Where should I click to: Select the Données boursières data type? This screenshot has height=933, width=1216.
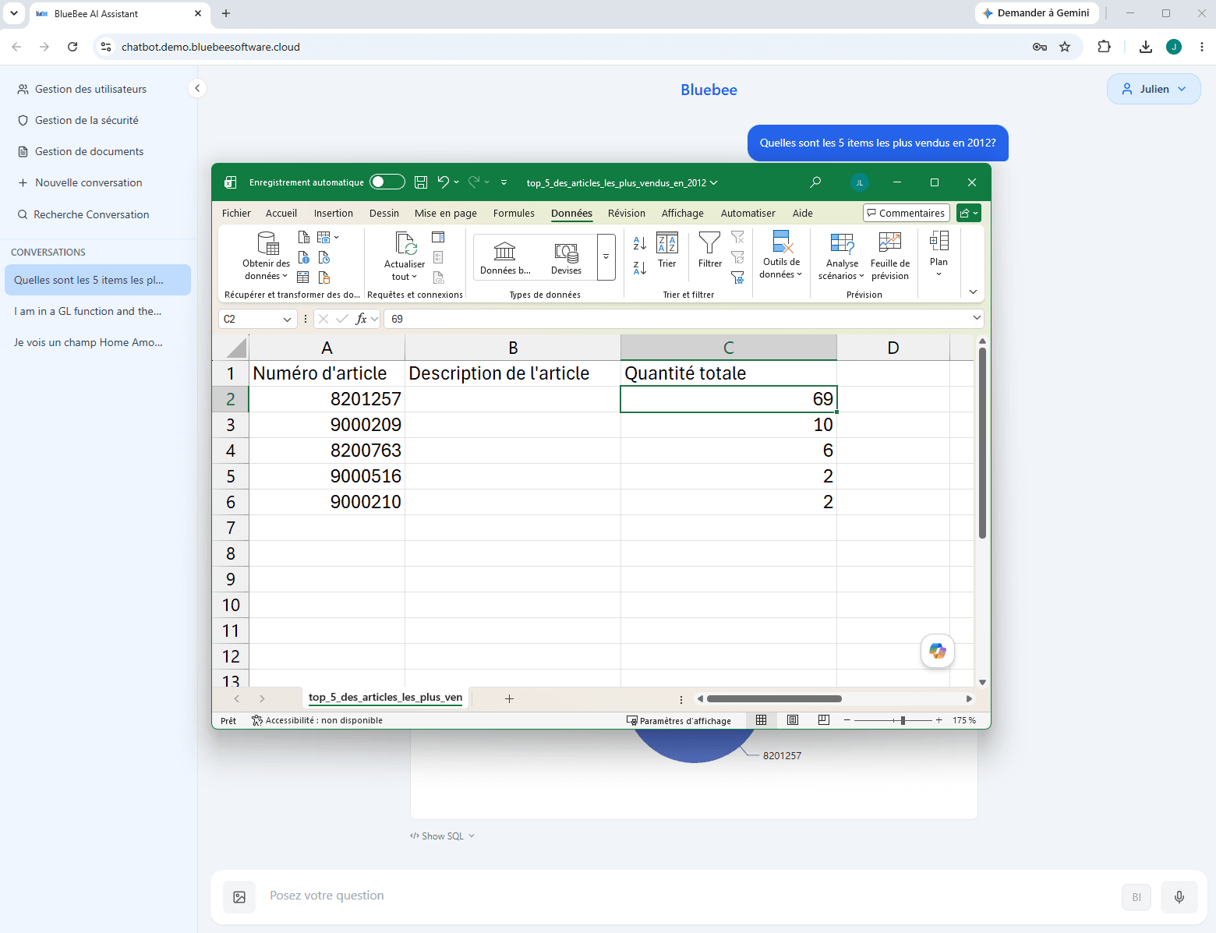(x=505, y=258)
